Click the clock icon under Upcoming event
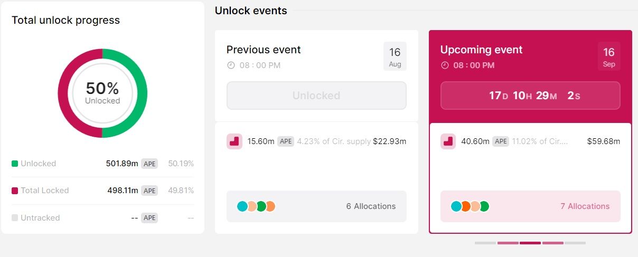 (x=445, y=65)
